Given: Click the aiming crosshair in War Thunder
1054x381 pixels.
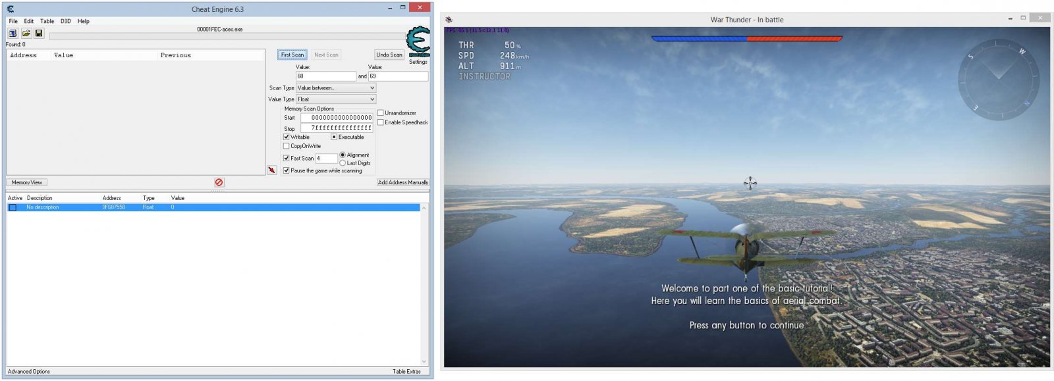Looking at the screenshot, I should pyautogui.click(x=750, y=183).
